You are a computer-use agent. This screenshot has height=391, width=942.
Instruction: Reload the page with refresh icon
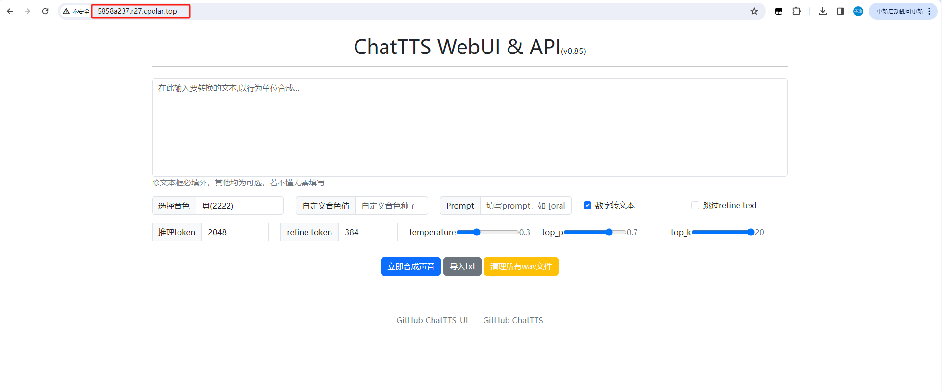pos(45,11)
